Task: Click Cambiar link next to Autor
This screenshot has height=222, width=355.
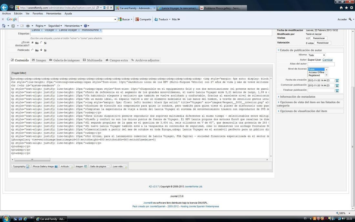Action: 327,60
